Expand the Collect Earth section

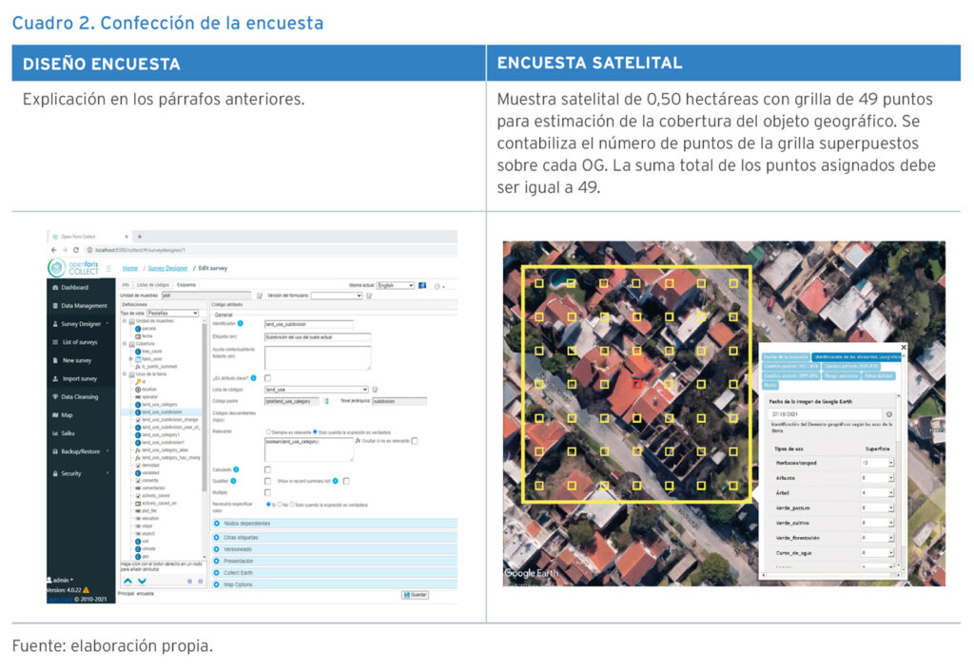[x=335, y=573]
